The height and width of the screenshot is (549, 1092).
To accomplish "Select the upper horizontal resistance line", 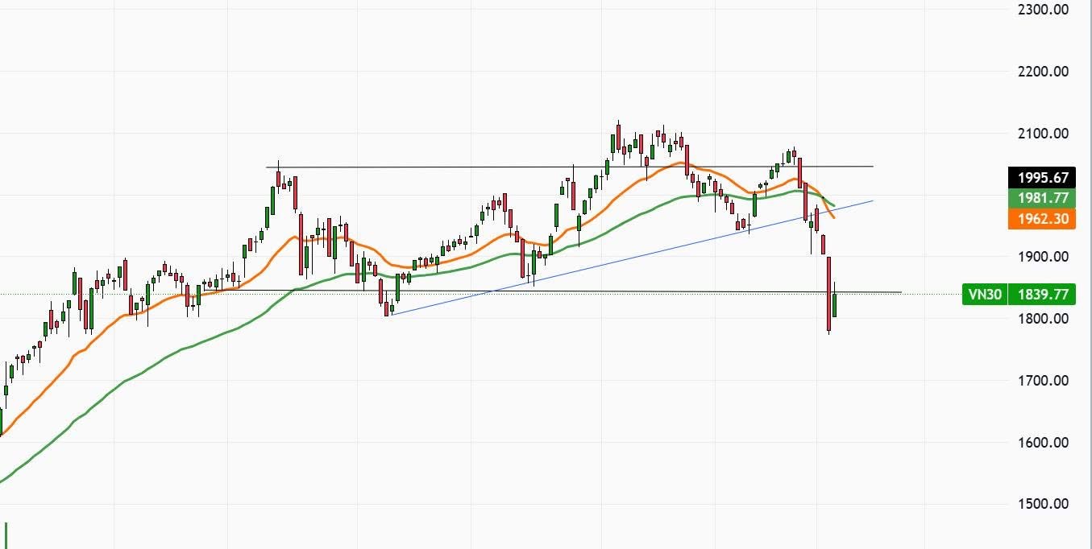I will (x=484, y=167).
